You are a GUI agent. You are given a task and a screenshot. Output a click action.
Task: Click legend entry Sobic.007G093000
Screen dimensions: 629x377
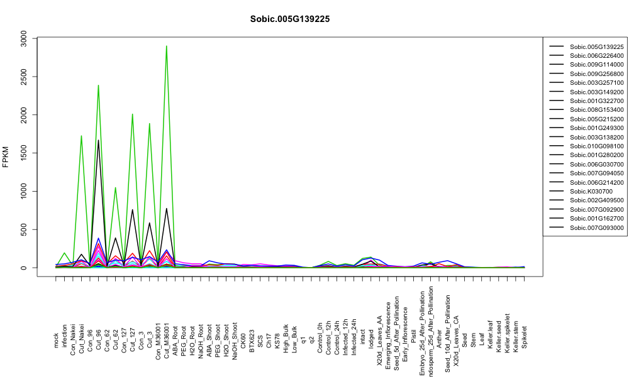[596, 227]
